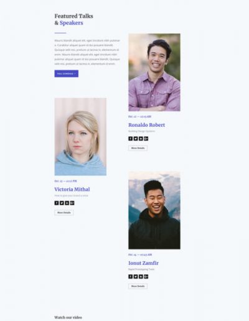Visit Victoria Mithal's Facebook icon

tap(57, 203)
